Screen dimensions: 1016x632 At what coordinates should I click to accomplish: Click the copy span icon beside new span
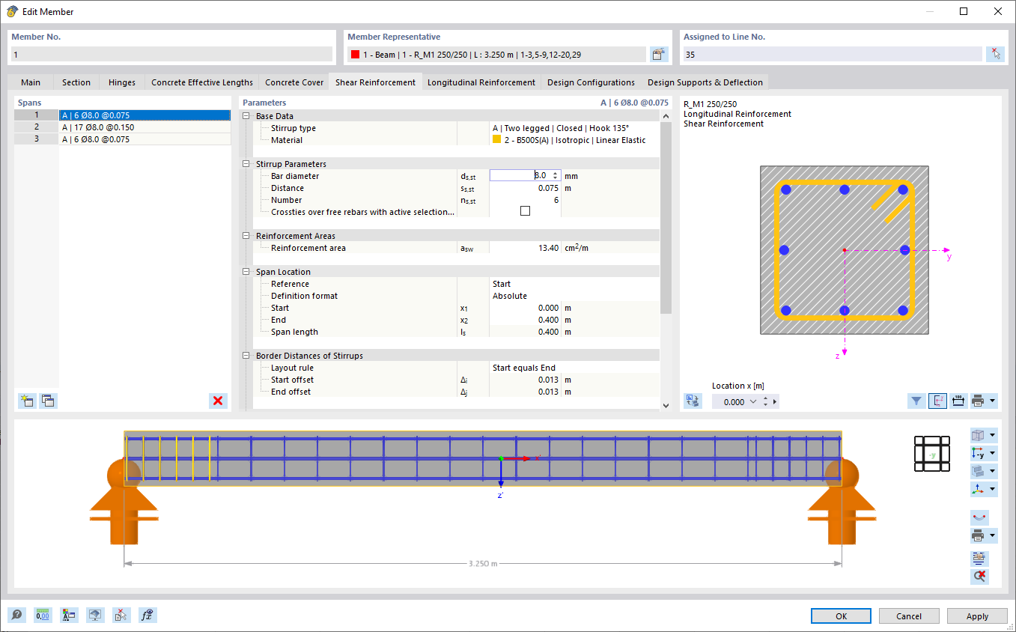point(48,401)
